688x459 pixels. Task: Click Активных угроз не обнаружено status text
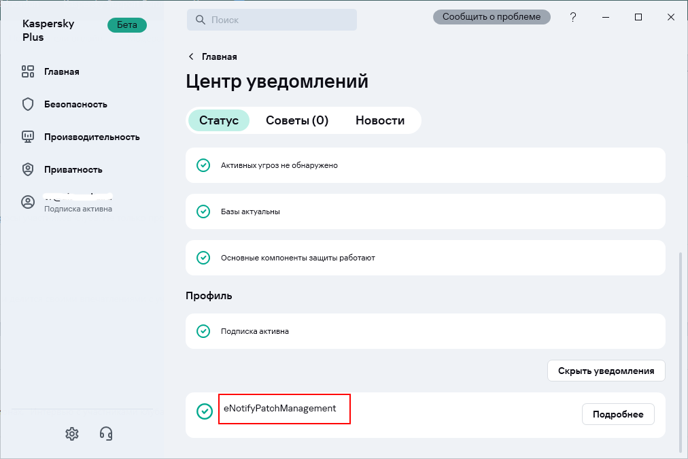click(x=279, y=165)
